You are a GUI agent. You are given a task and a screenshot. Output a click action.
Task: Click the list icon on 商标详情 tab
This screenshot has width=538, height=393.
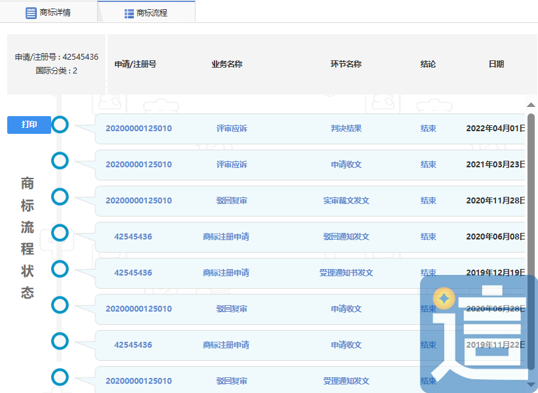31,13
